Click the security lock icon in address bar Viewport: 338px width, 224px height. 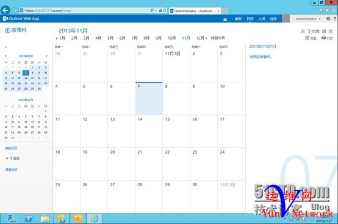pos(160,10)
